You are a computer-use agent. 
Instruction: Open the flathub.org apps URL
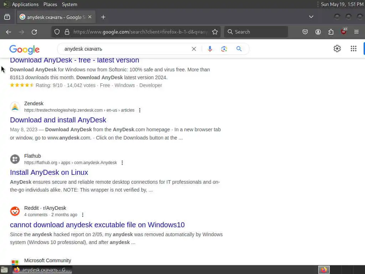pyautogui.click(x=71, y=163)
